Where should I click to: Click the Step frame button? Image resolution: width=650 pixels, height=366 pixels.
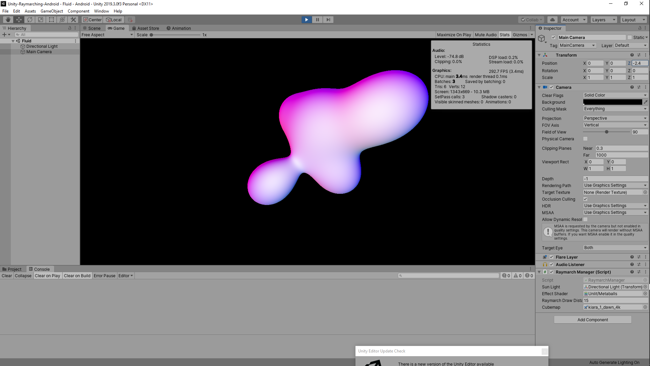(328, 20)
